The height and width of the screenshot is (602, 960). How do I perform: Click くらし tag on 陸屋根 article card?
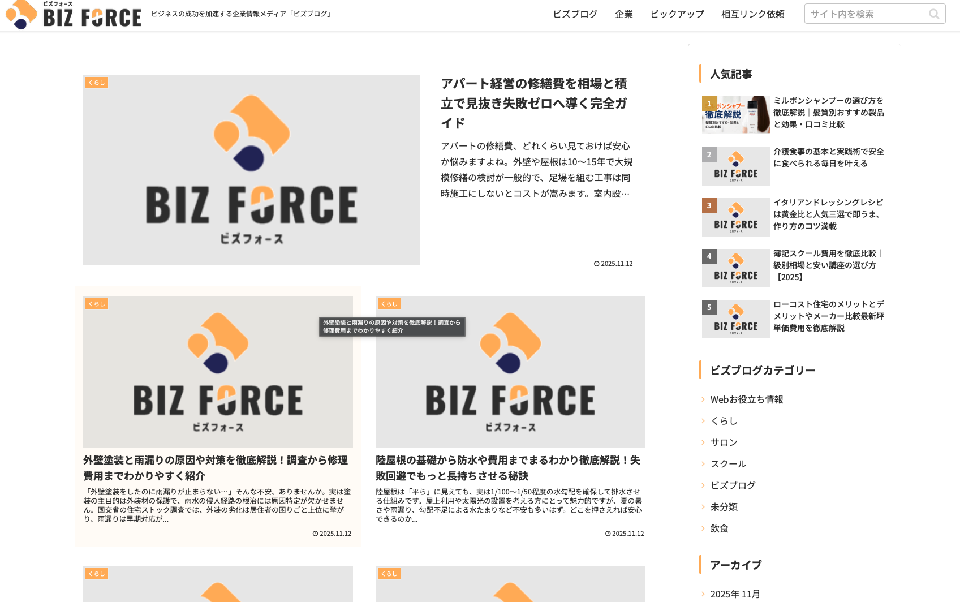coord(389,304)
